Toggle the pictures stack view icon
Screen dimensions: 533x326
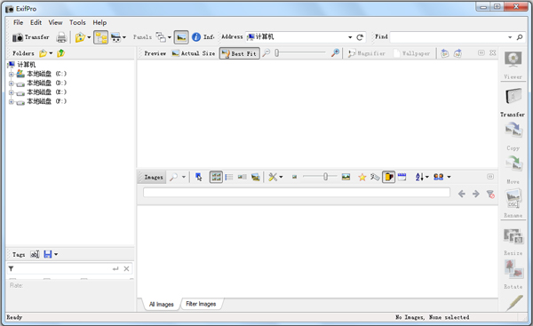pyautogui.click(x=255, y=177)
